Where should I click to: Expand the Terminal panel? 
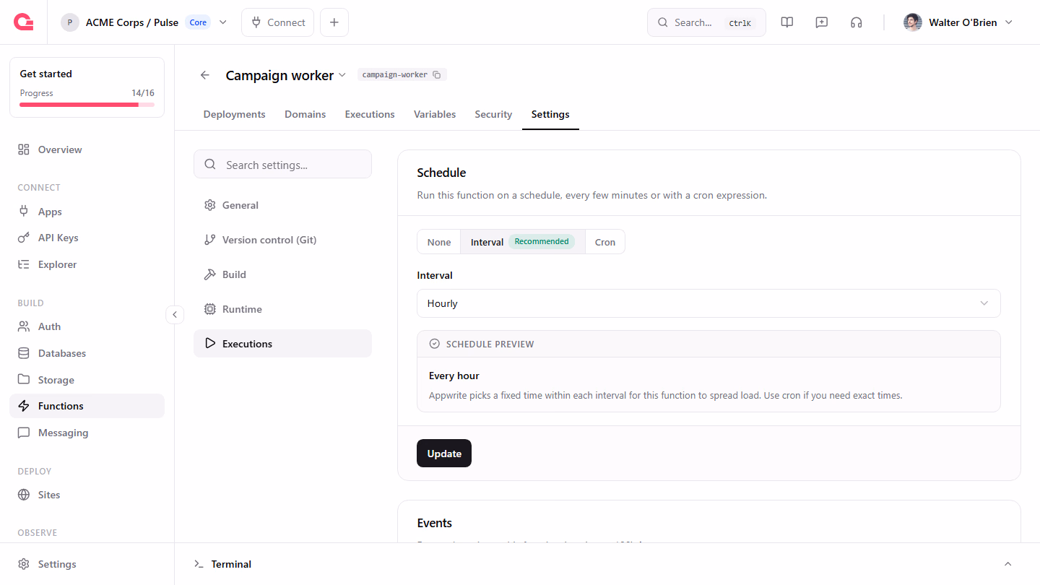pos(1008,564)
